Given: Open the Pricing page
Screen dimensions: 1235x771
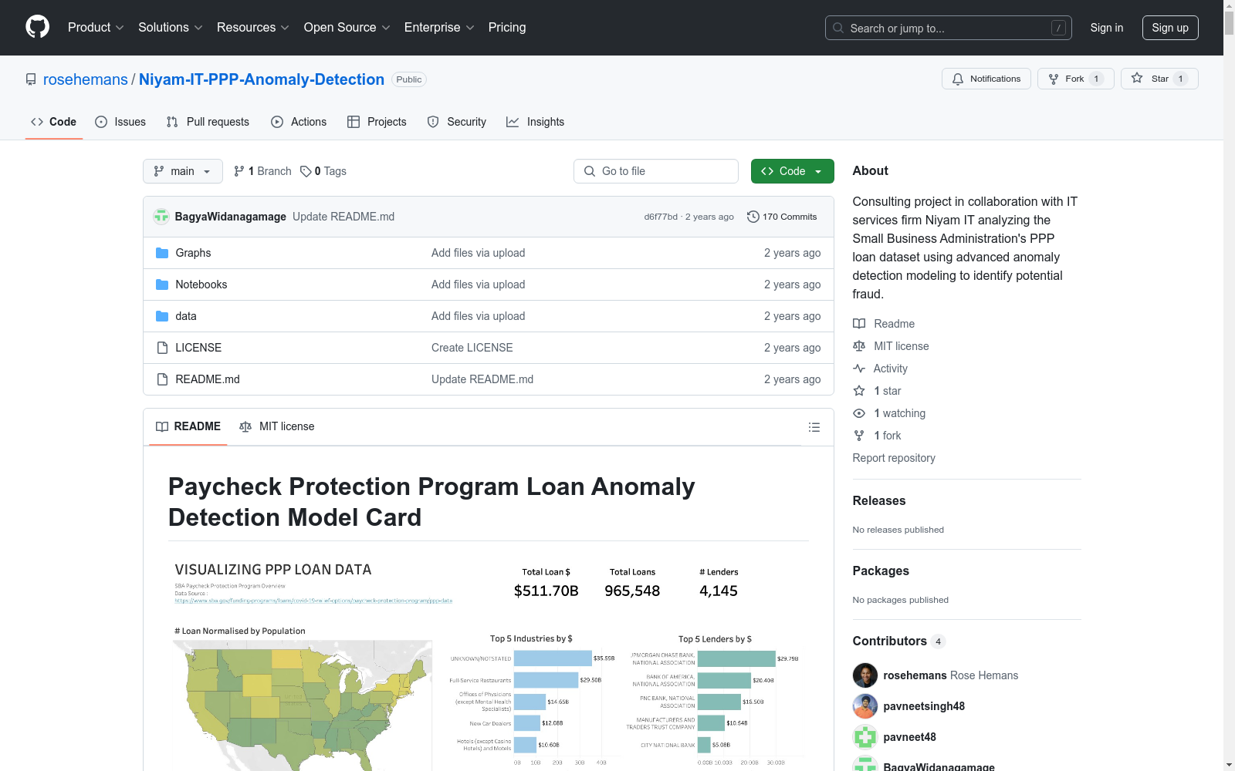Looking at the screenshot, I should [507, 28].
